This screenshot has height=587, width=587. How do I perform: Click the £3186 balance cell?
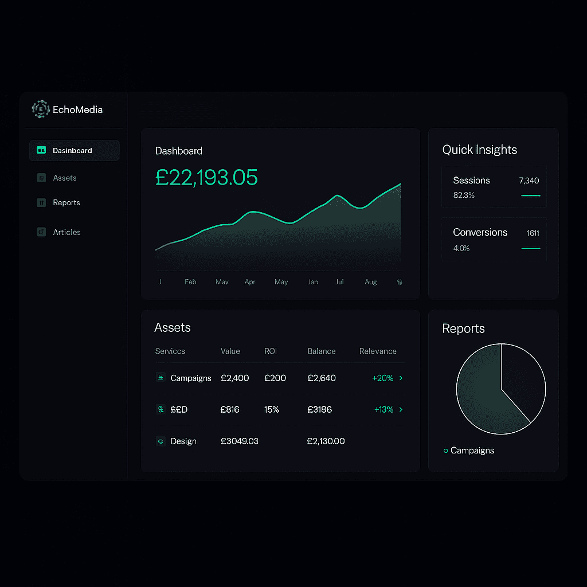[320, 409]
